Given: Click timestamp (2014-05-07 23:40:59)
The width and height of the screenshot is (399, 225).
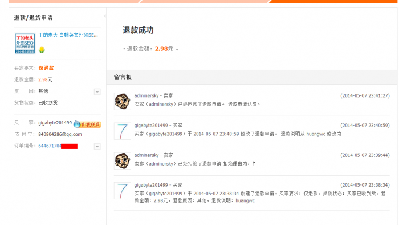Looking at the screenshot, I should pos(365,126).
